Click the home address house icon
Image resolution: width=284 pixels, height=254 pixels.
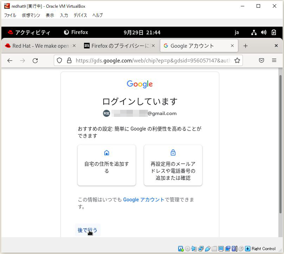[107, 153]
